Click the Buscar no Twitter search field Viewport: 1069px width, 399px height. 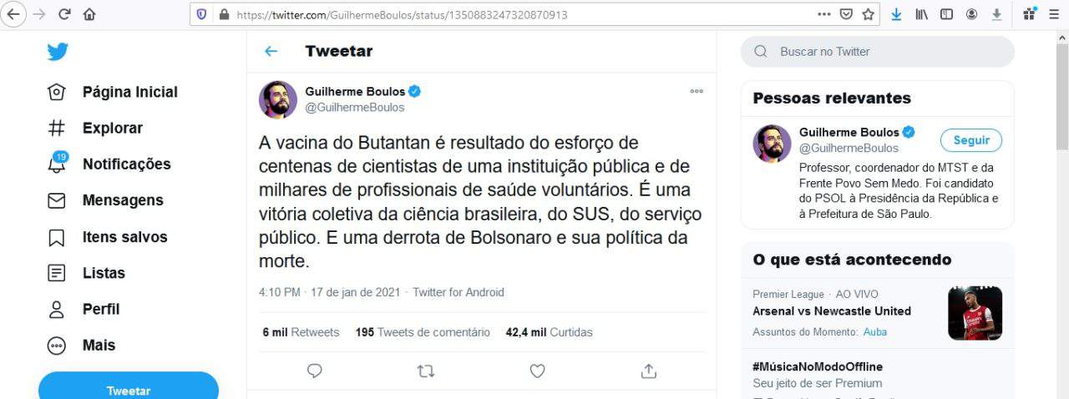coord(877,52)
